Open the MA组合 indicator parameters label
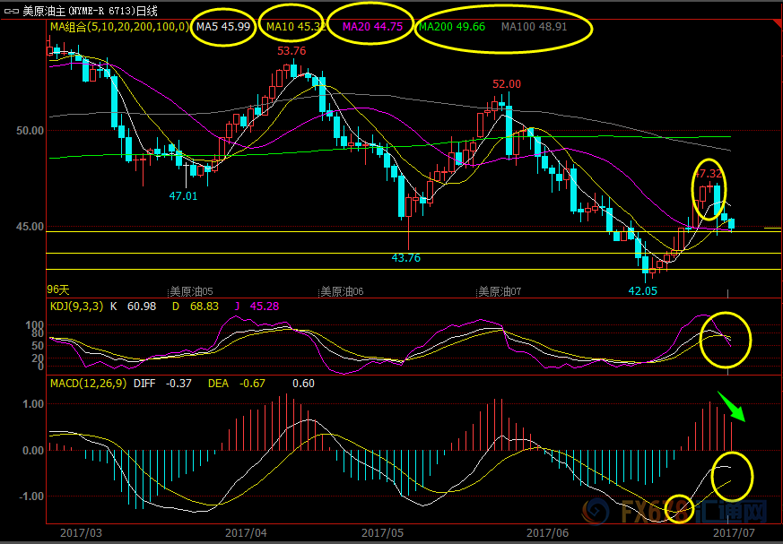This screenshot has height=544, width=783. coord(118,27)
